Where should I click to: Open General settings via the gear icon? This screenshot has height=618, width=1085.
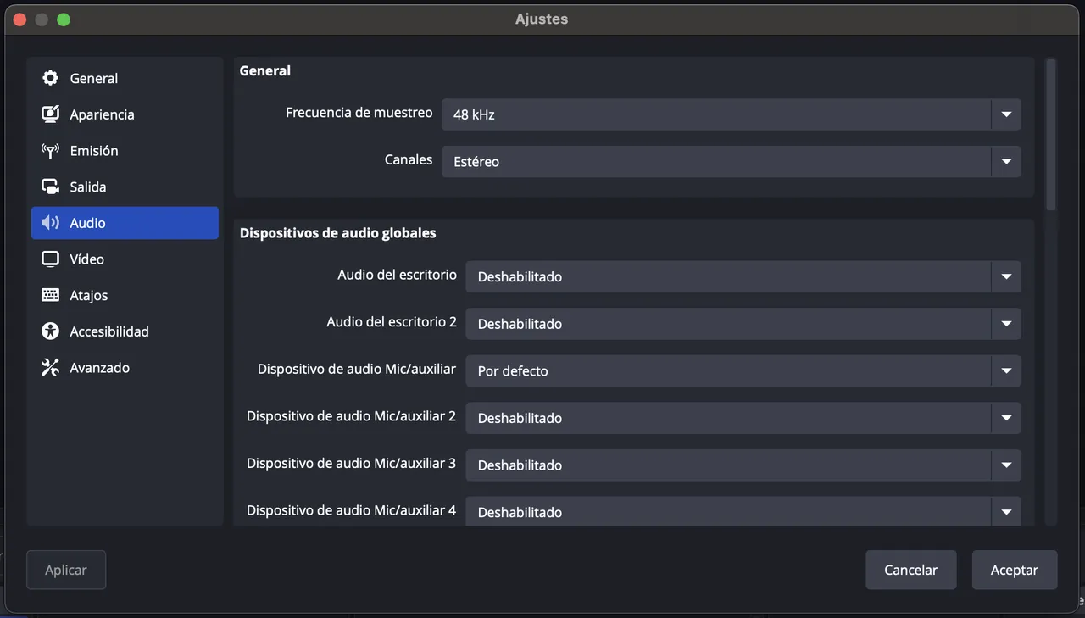point(51,78)
